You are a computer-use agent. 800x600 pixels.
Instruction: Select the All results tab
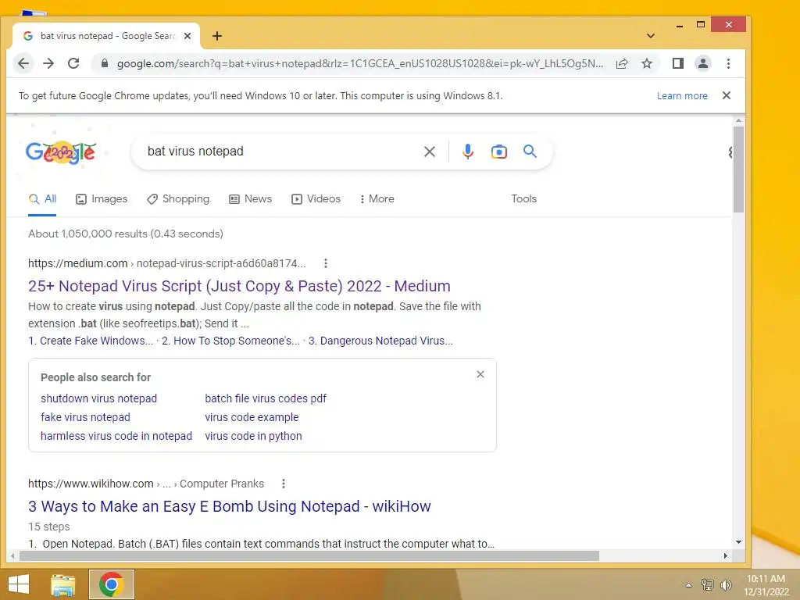pos(42,199)
